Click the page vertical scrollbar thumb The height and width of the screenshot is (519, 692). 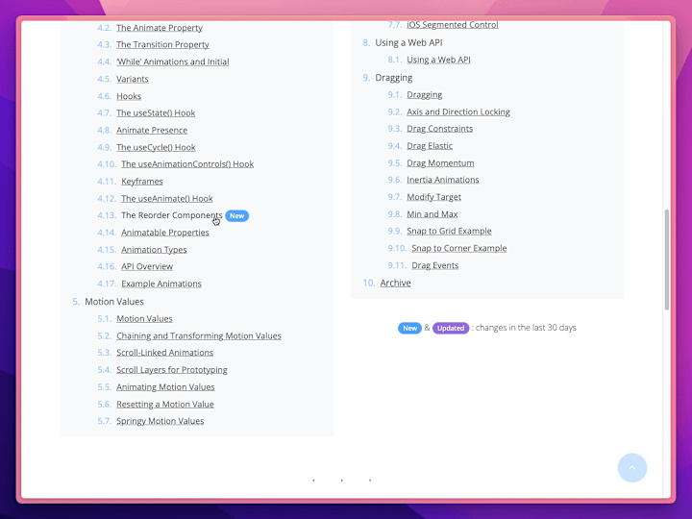point(666,259)
